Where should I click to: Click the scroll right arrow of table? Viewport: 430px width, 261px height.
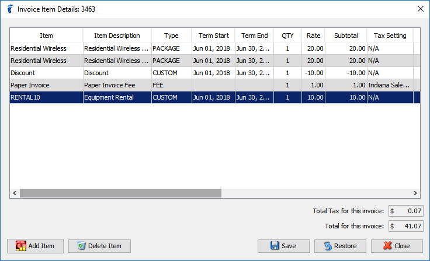click(x=415, y=193)
